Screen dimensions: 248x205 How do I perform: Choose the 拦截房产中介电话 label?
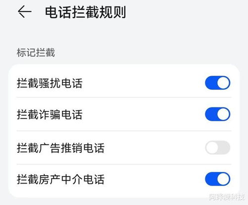pyautogui.click(x=61, y=179)
